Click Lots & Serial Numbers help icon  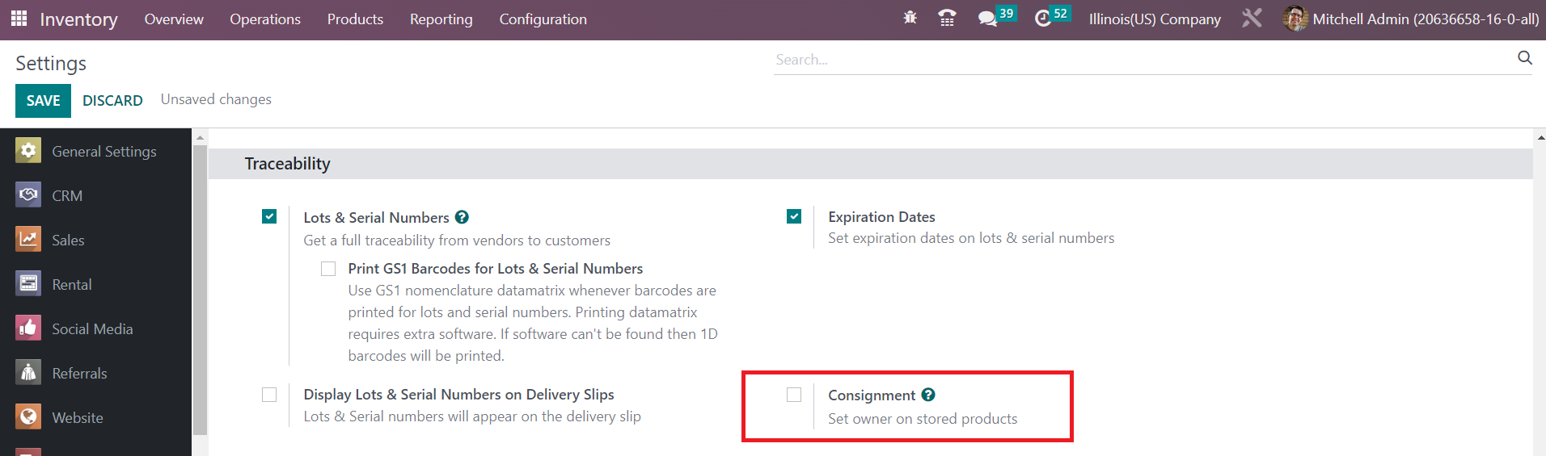pos(462,217)
